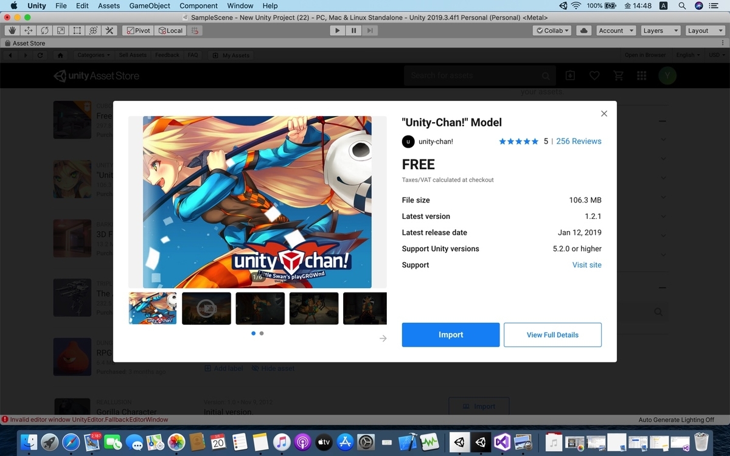
Task: Select the fourth preview thumbnail
Action: click(x=314, y=308)
